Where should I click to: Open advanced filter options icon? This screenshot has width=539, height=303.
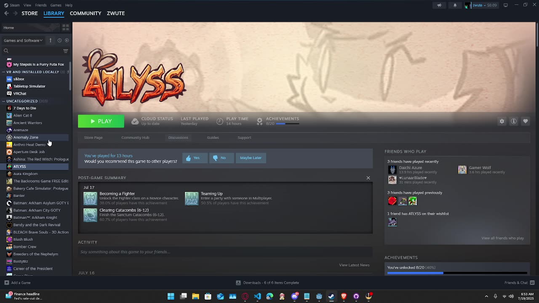click(x=66, y=51)
